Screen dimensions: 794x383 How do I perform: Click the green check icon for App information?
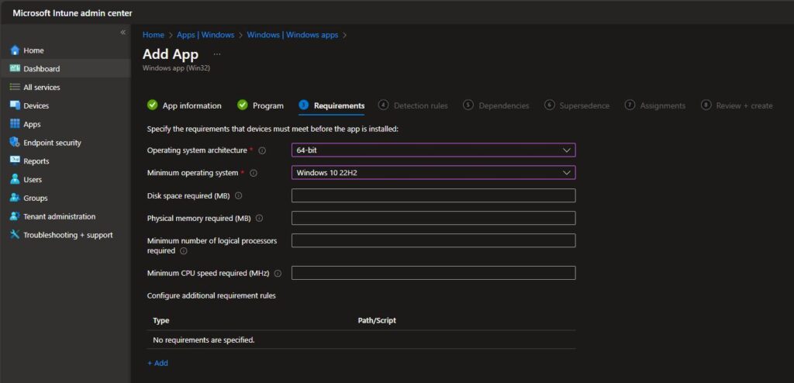coord(153,105)
